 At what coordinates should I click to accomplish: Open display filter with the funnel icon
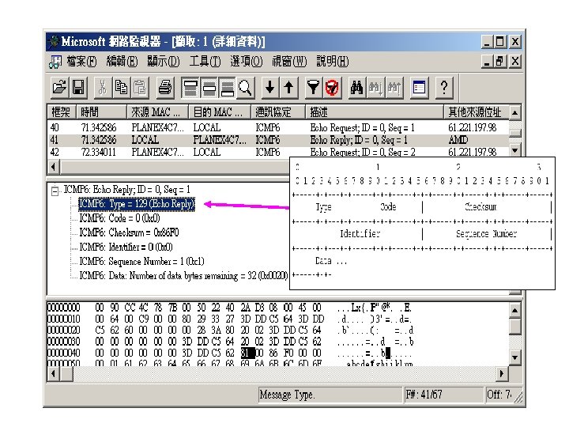click(314, 88)
